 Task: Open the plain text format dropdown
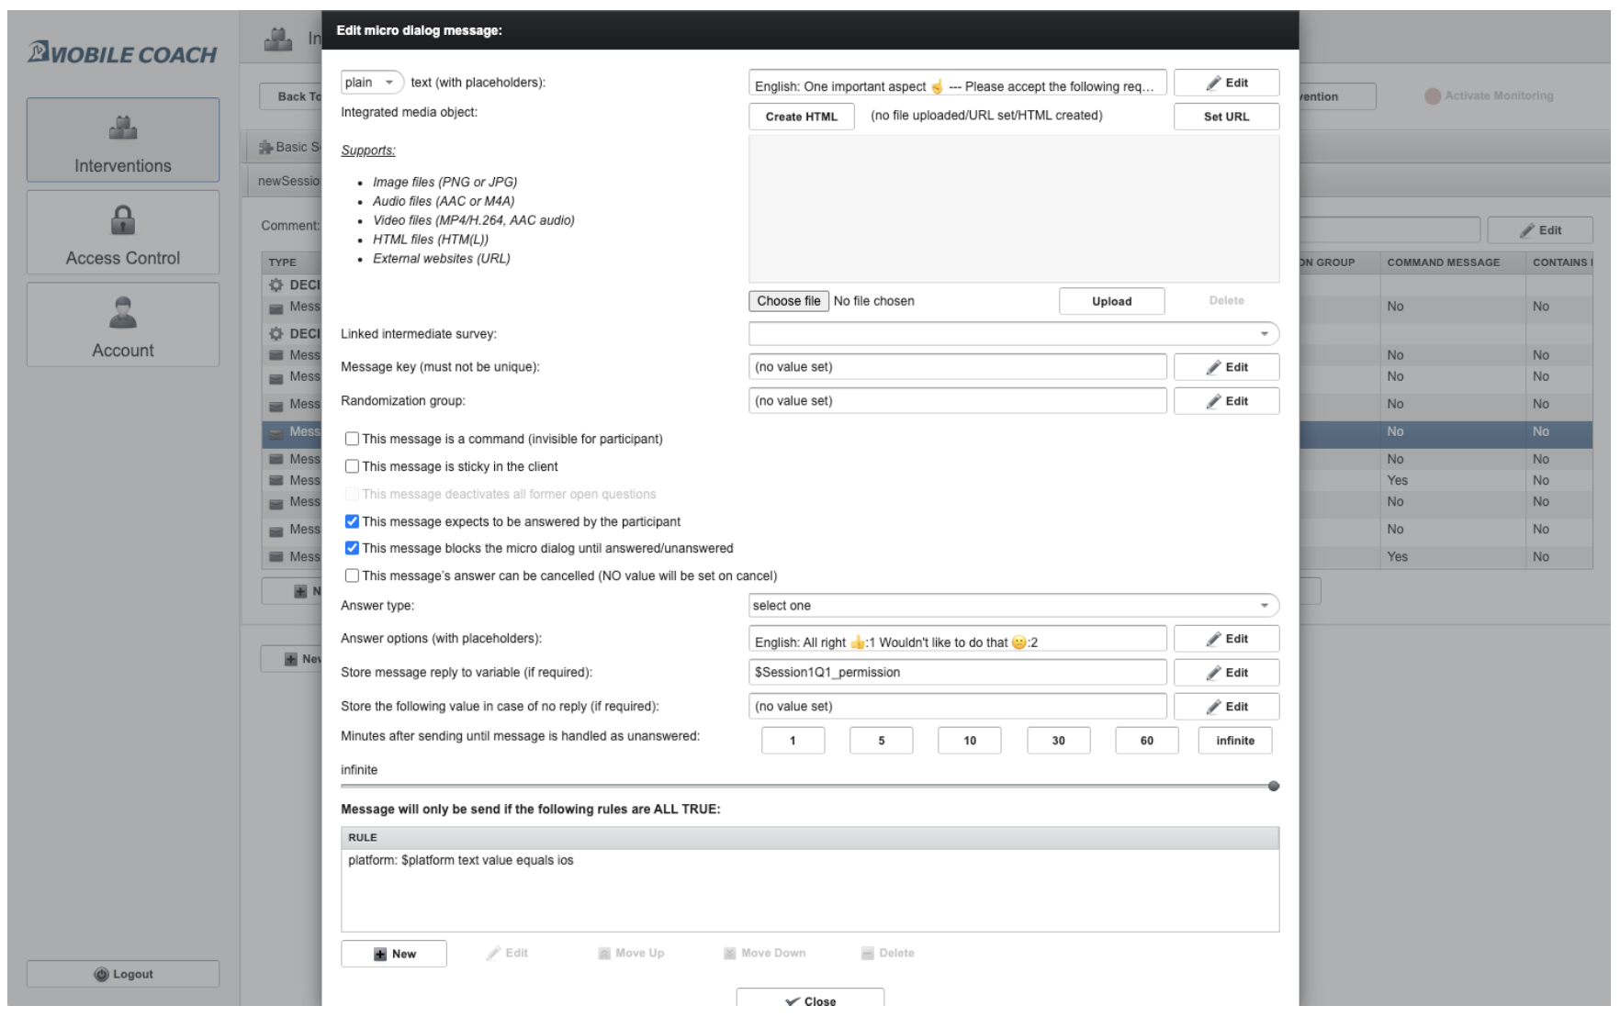(372, 83)
